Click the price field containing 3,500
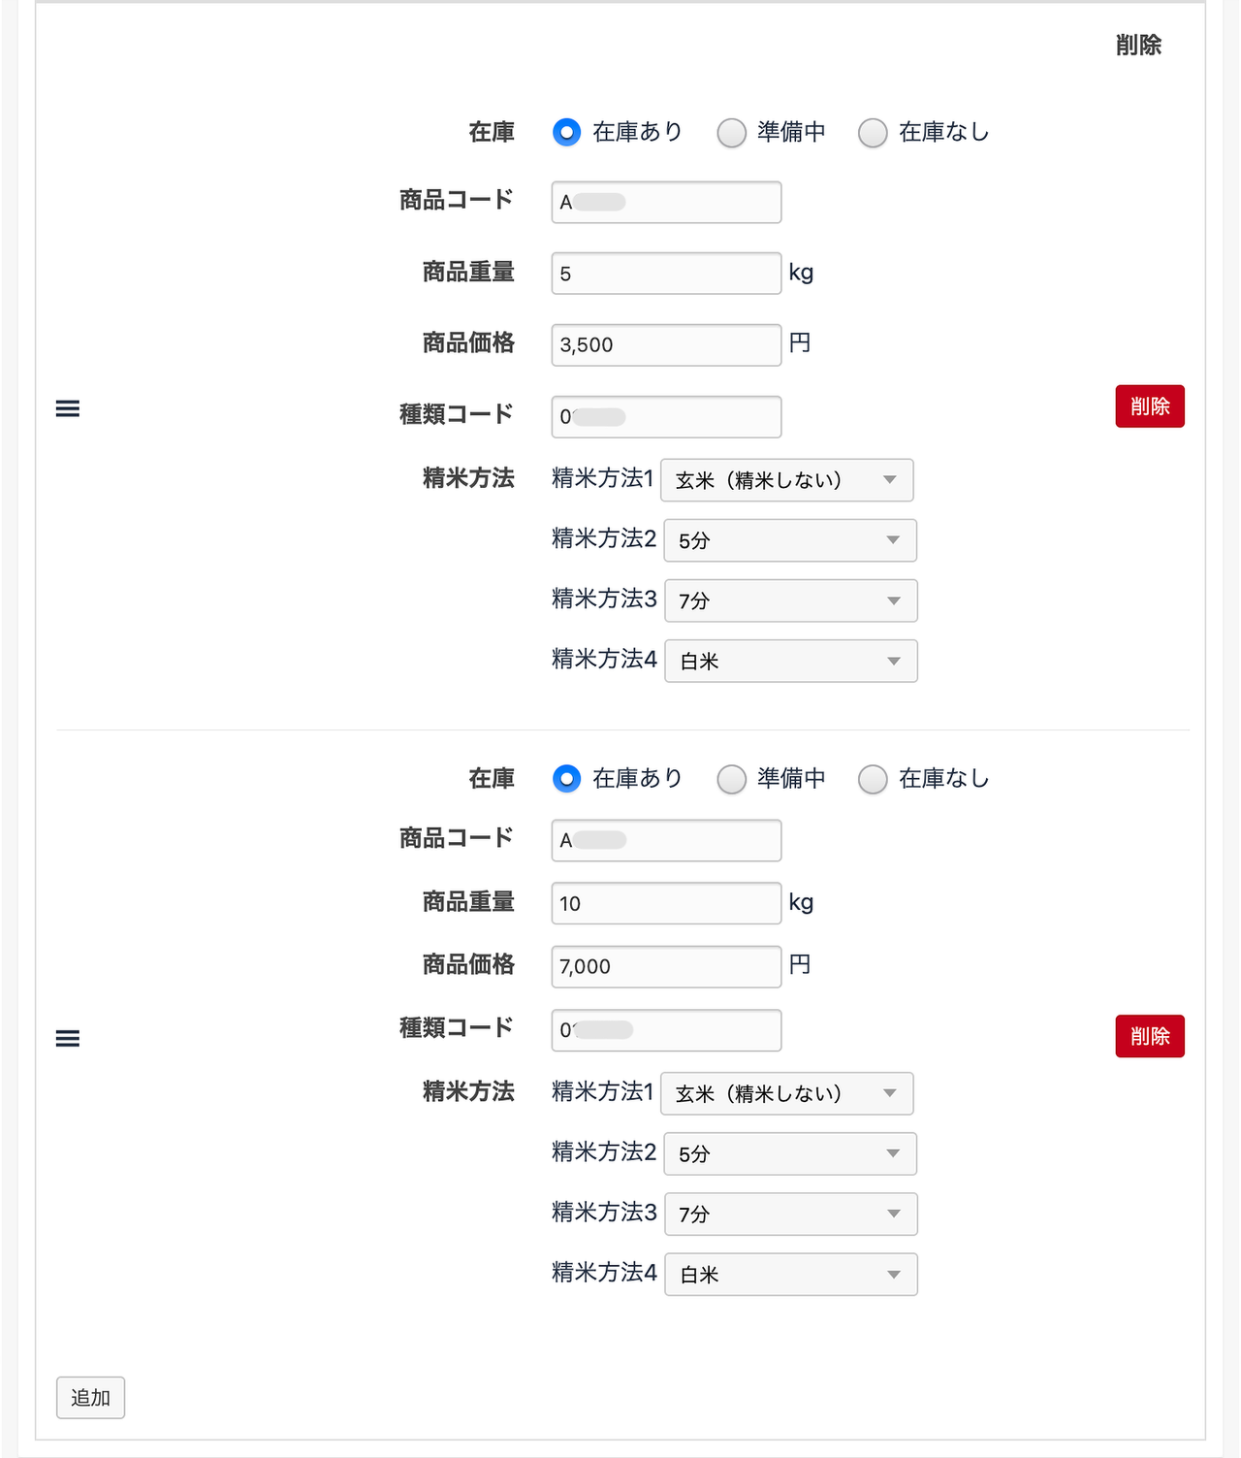The image size is (1241, 1458). [666, 345]
